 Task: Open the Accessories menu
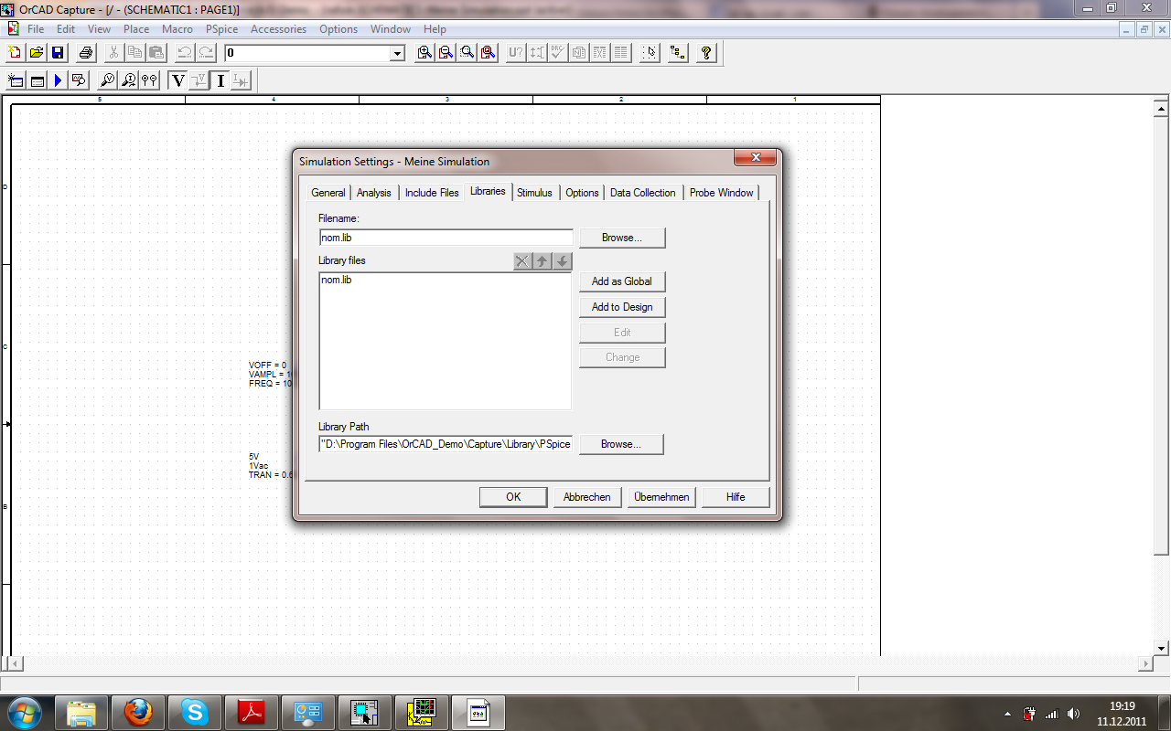click(278, 29)
